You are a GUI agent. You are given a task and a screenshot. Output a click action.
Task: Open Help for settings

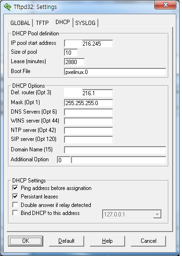click(107, 241)
